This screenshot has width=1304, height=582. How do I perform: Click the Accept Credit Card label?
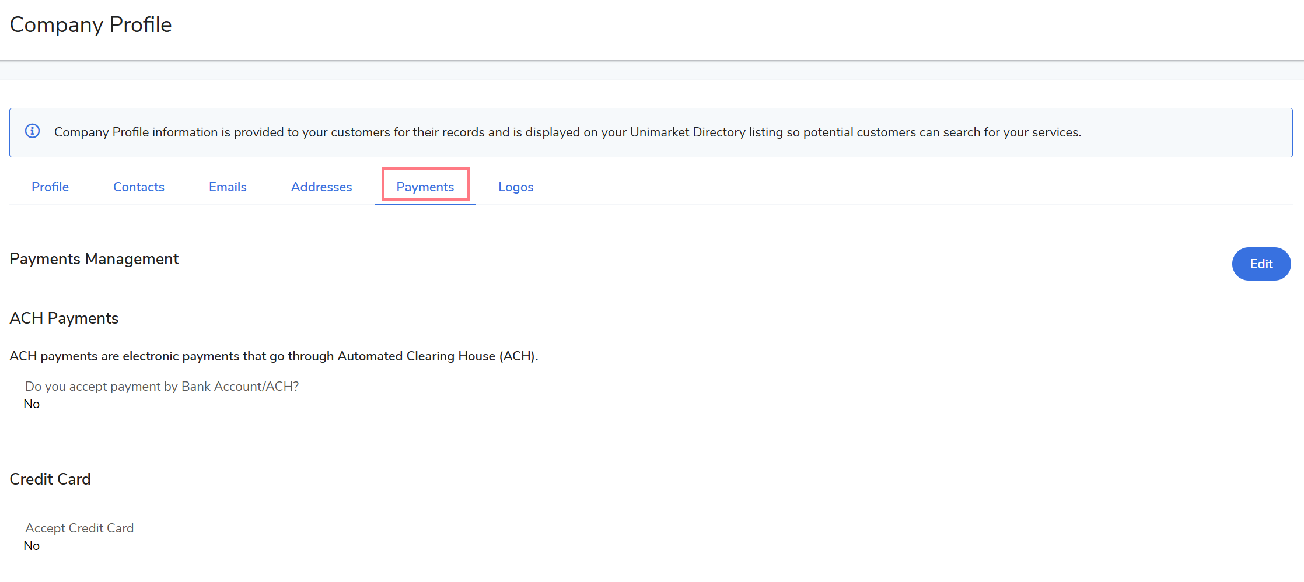tap(79, 528)
